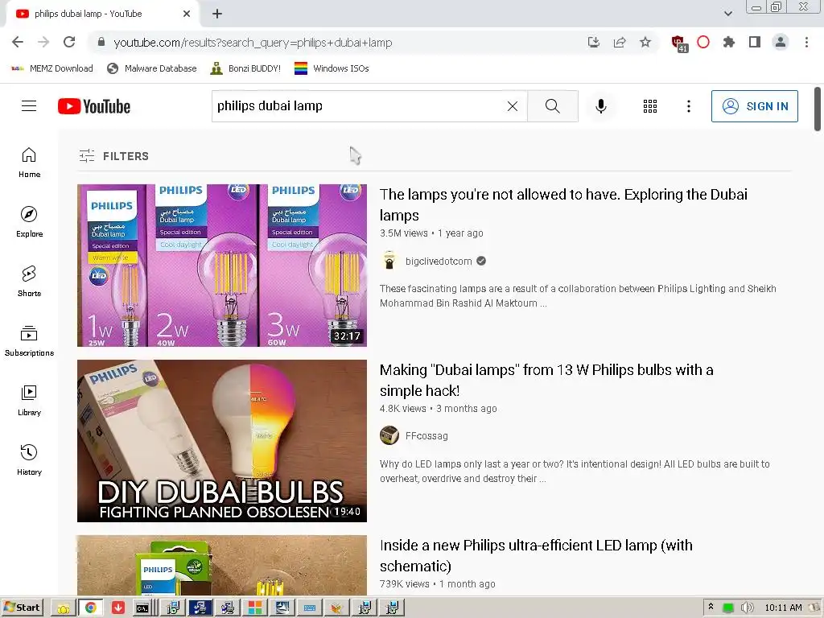Open Shorts in the sidebar
The image size is (824, 618).
pyautogui.click(x=30, y=281)
